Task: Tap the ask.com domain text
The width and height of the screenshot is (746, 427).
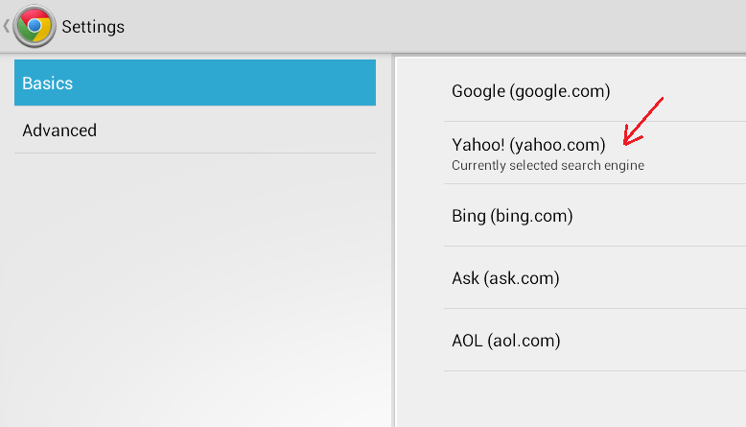Action: 522,278
